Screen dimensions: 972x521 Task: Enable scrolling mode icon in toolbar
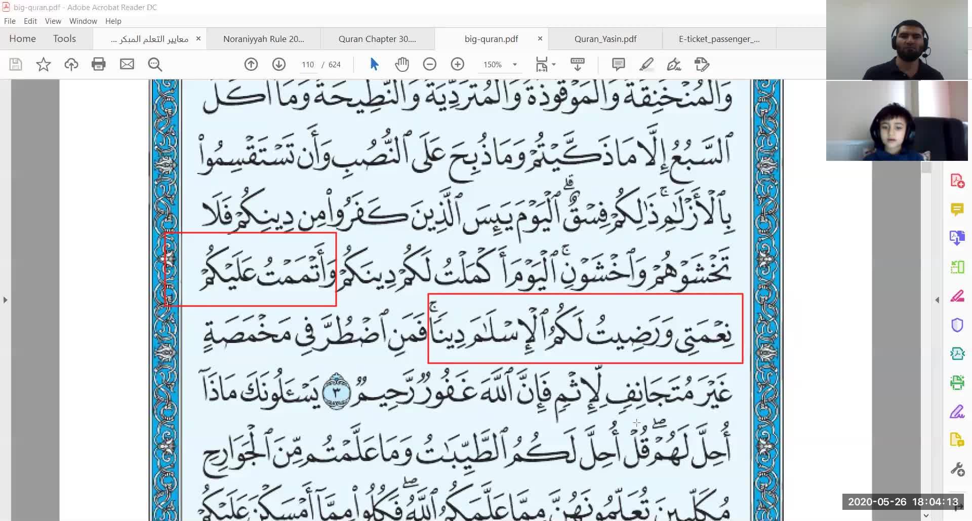point(578,64)
